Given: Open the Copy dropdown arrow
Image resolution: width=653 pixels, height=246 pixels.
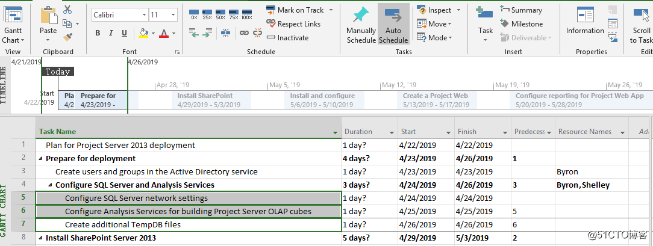Looking at the screenshot, I should (78, 24).
